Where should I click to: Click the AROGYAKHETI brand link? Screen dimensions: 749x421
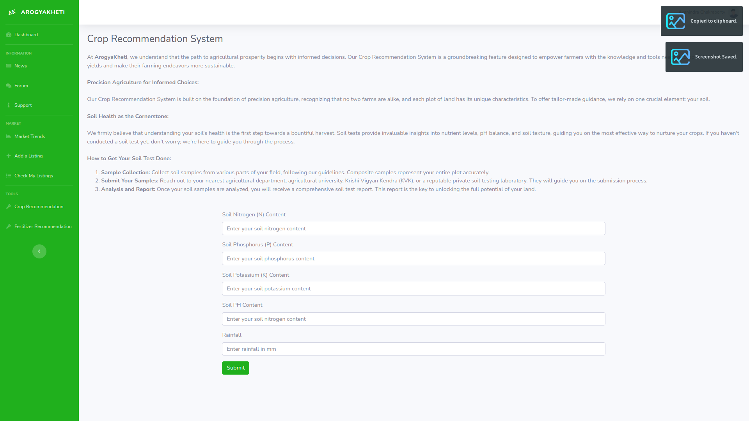point(43,12)
